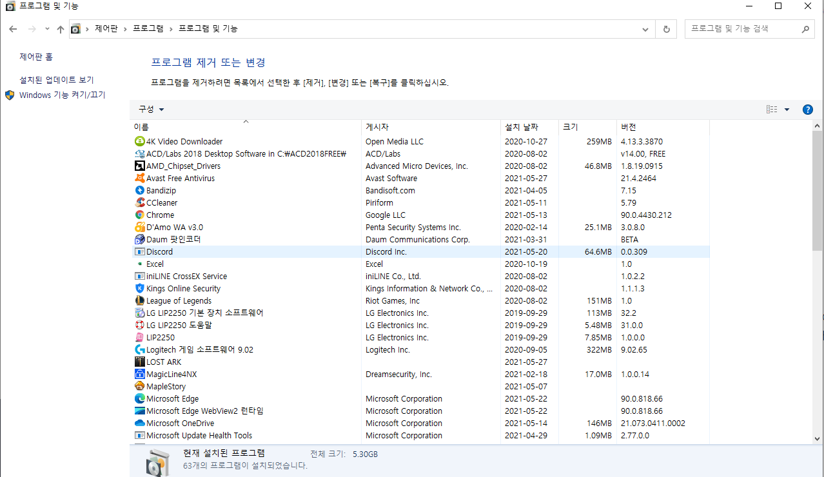Click the Excel entry icon

[140, 264]
